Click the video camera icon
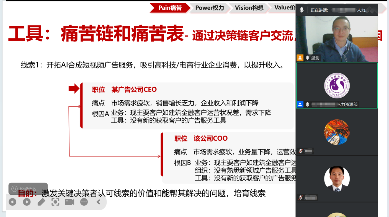The image size is (389, 217). tap(70, 202)
